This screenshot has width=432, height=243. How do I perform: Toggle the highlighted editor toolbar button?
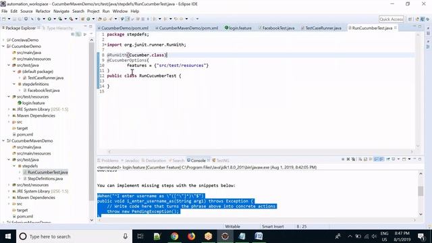pos(128,19)
